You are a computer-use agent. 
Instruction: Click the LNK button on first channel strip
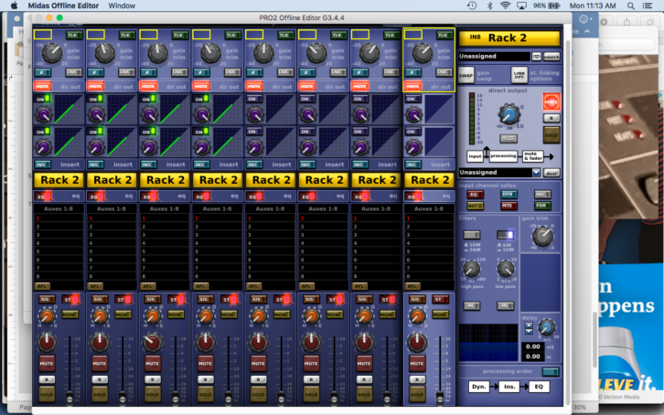(x=73, y=73)
